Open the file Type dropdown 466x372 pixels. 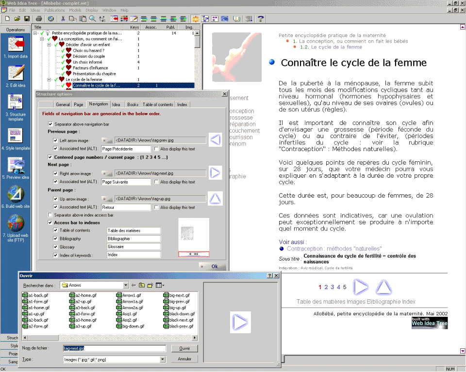pos(163,359)
